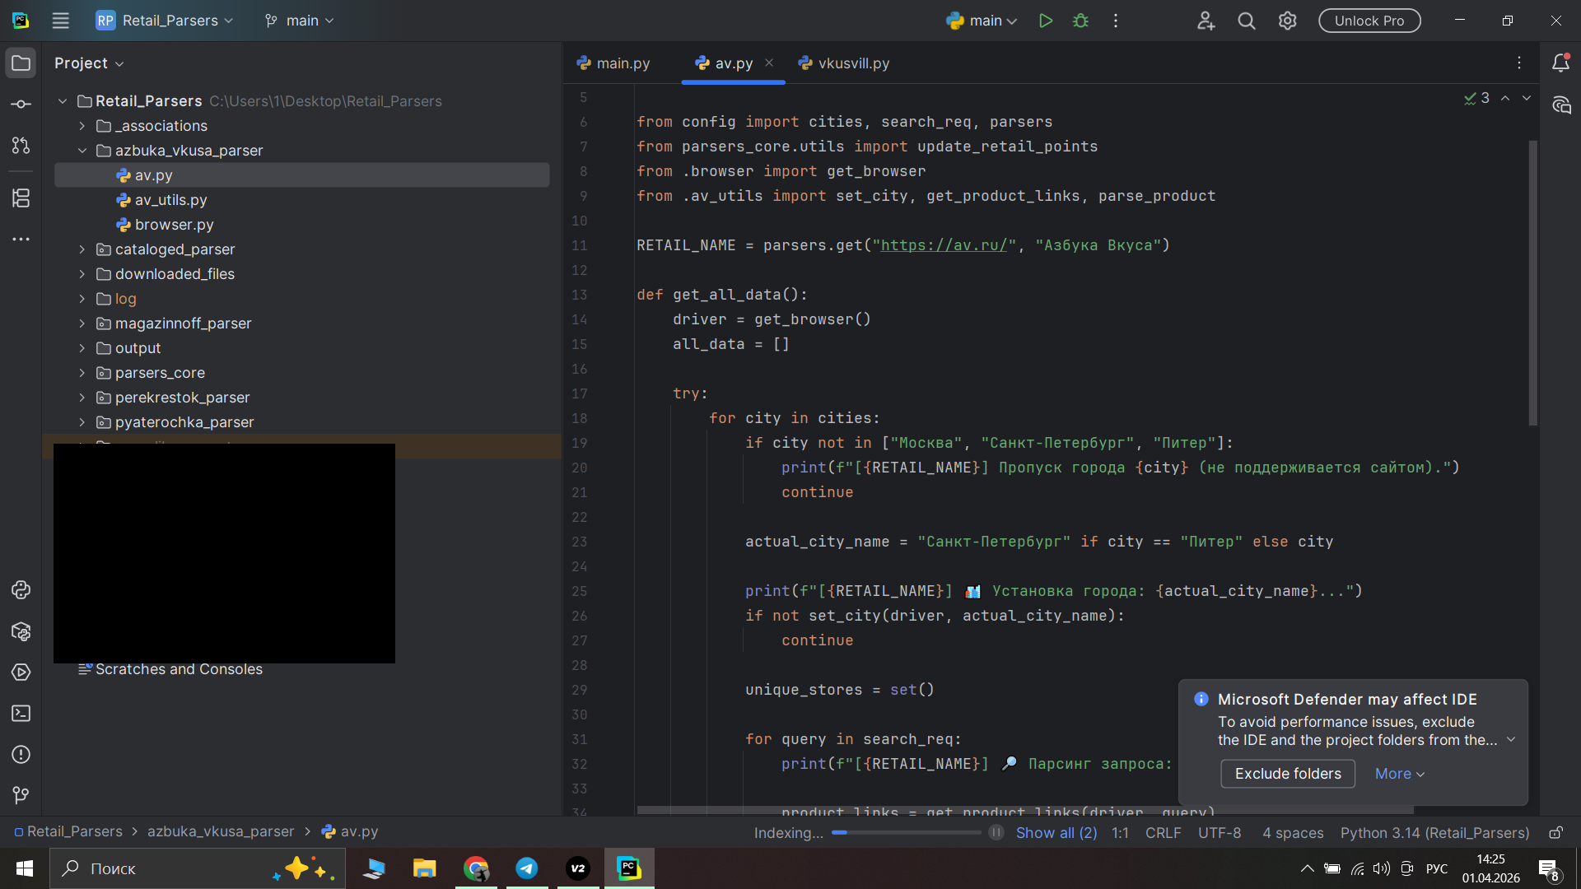
Task: Open the Commit tool window icon
Action: 21,105
